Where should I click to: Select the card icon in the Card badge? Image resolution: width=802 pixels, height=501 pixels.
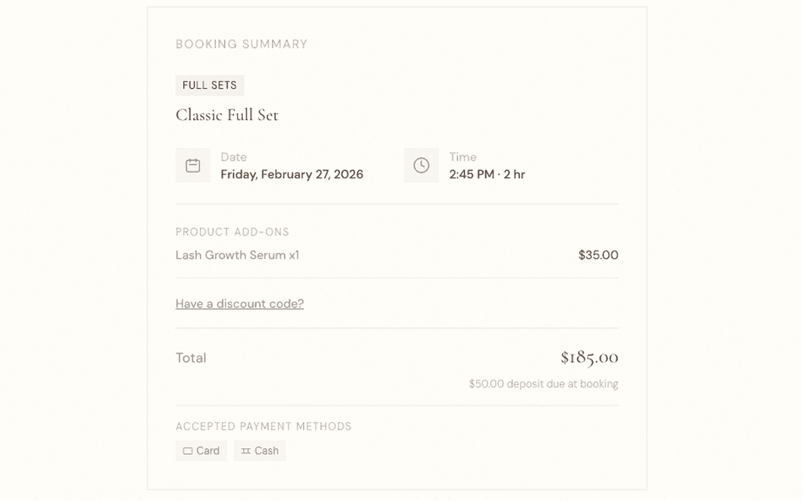click(188, 451)
